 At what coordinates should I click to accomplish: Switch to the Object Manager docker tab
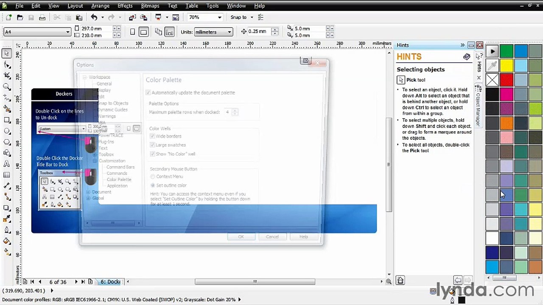(478, 106)
